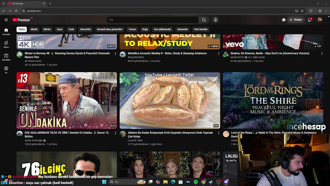The image size is (330, 186).
Task: Open File Explorer from the taskbar
Action: tap(165, 182)
